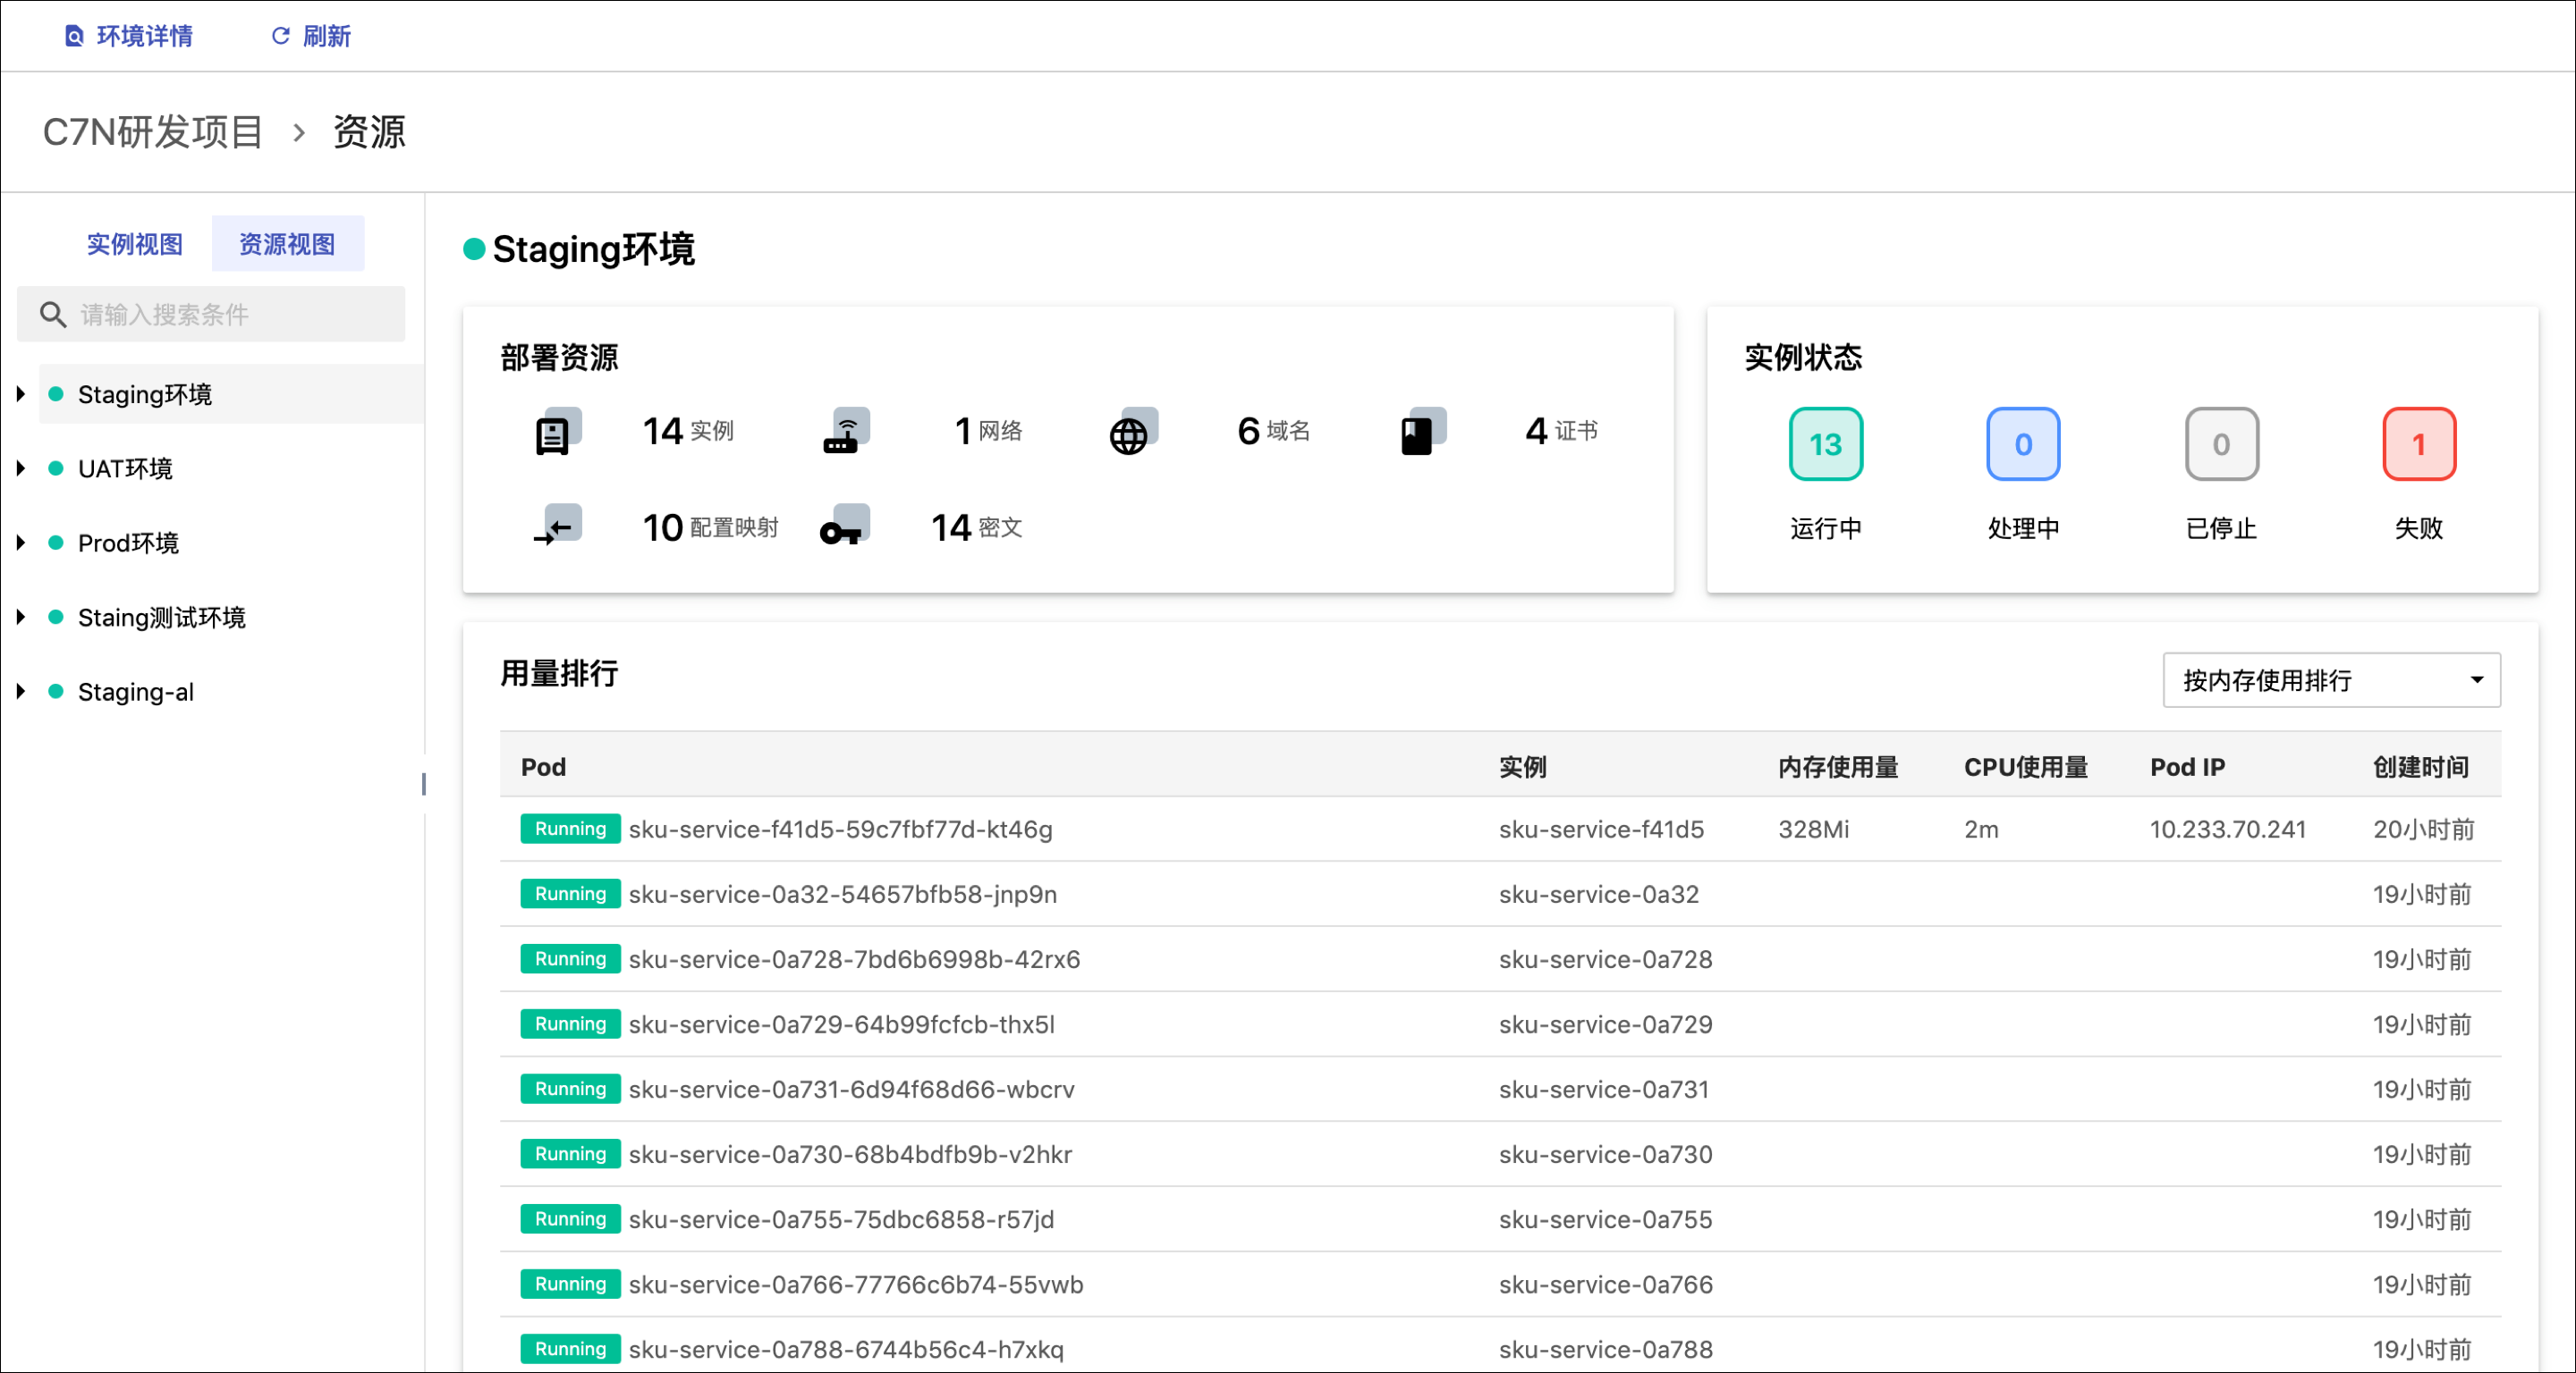2576x1373 pixels.
Task: Click the 328Mi memory usage value
Action: [x=1813, y=830]
